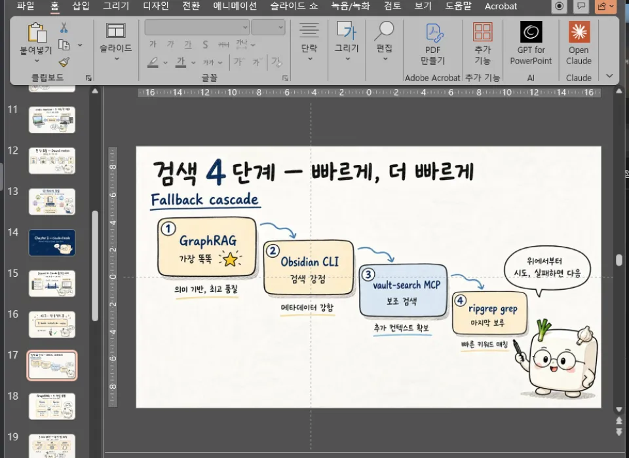Click the Obsidian CLI box on slide
The width and height of the screenshot is (629, 458).
[309, 268]
